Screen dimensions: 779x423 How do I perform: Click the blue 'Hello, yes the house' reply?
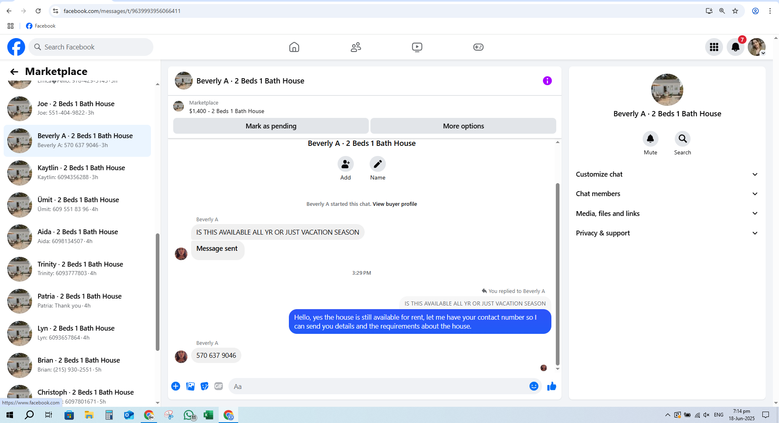(420, 322)
